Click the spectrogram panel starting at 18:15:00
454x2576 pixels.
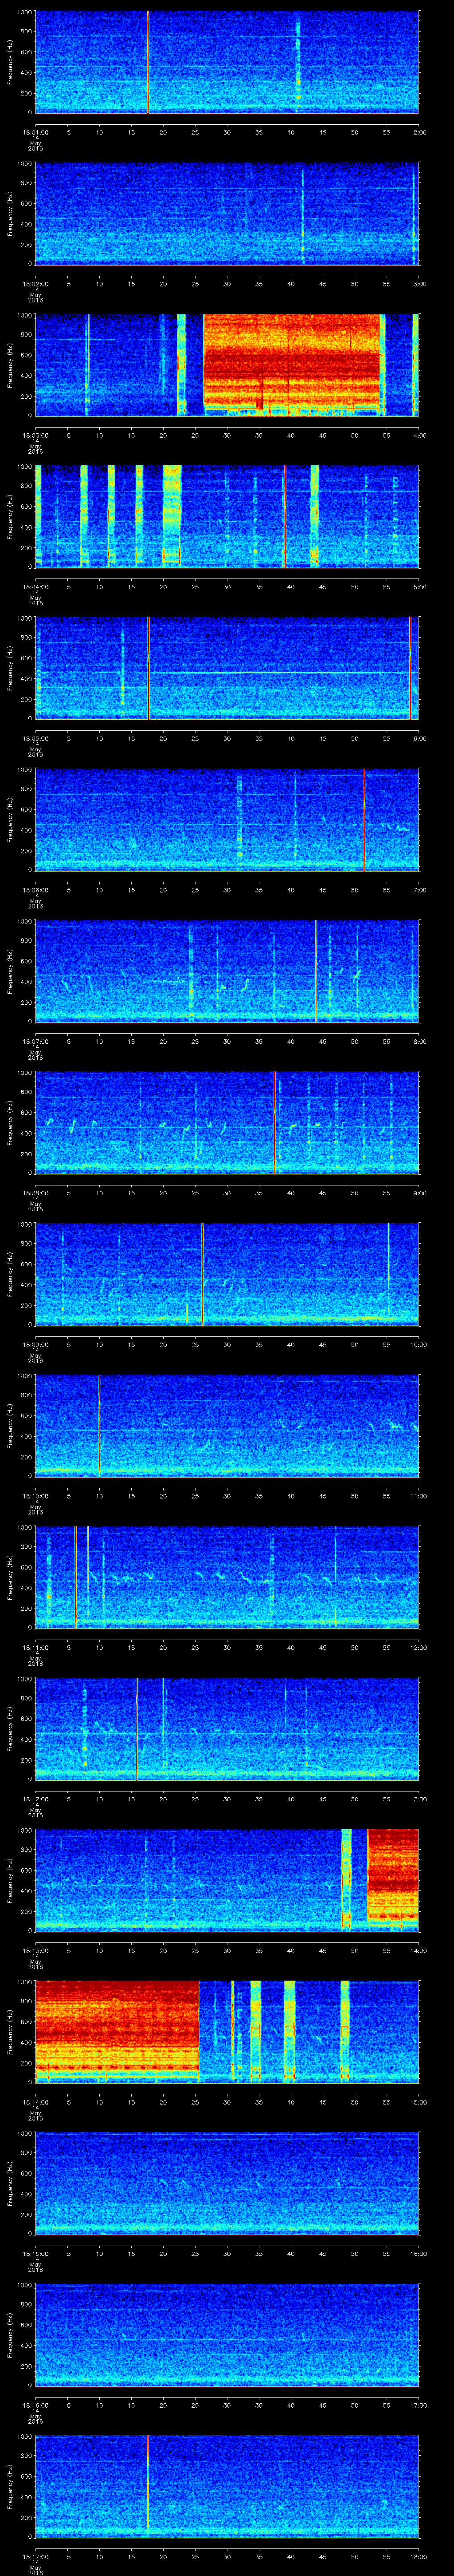click(227, 2183)
